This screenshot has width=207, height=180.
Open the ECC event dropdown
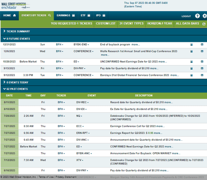pos(80,126)
